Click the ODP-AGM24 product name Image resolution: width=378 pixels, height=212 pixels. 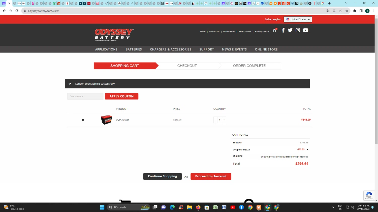[x=122, y=120]
